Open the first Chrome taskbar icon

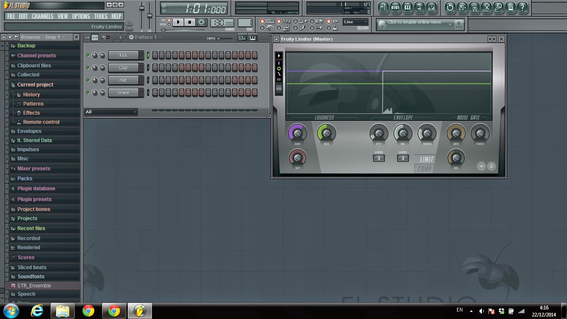(x=88, y=311)
